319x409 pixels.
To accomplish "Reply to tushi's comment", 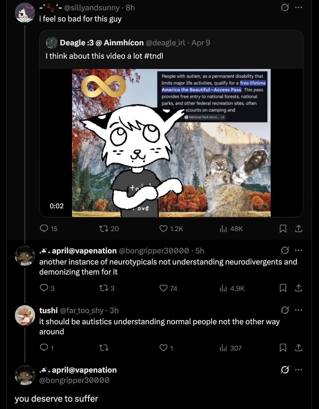I will (44, 348).
